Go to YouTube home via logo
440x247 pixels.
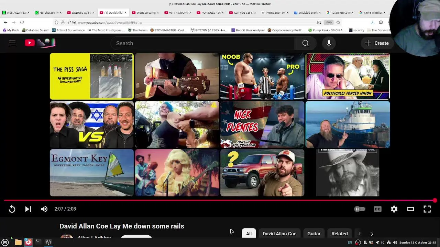click(x=40, y=43)
